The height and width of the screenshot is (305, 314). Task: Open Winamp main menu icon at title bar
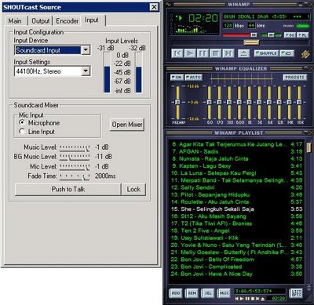(x=169, y=4)
